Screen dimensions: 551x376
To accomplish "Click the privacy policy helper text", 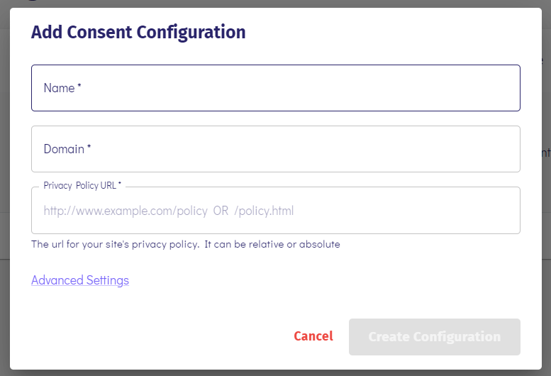I will pos(186,244).
